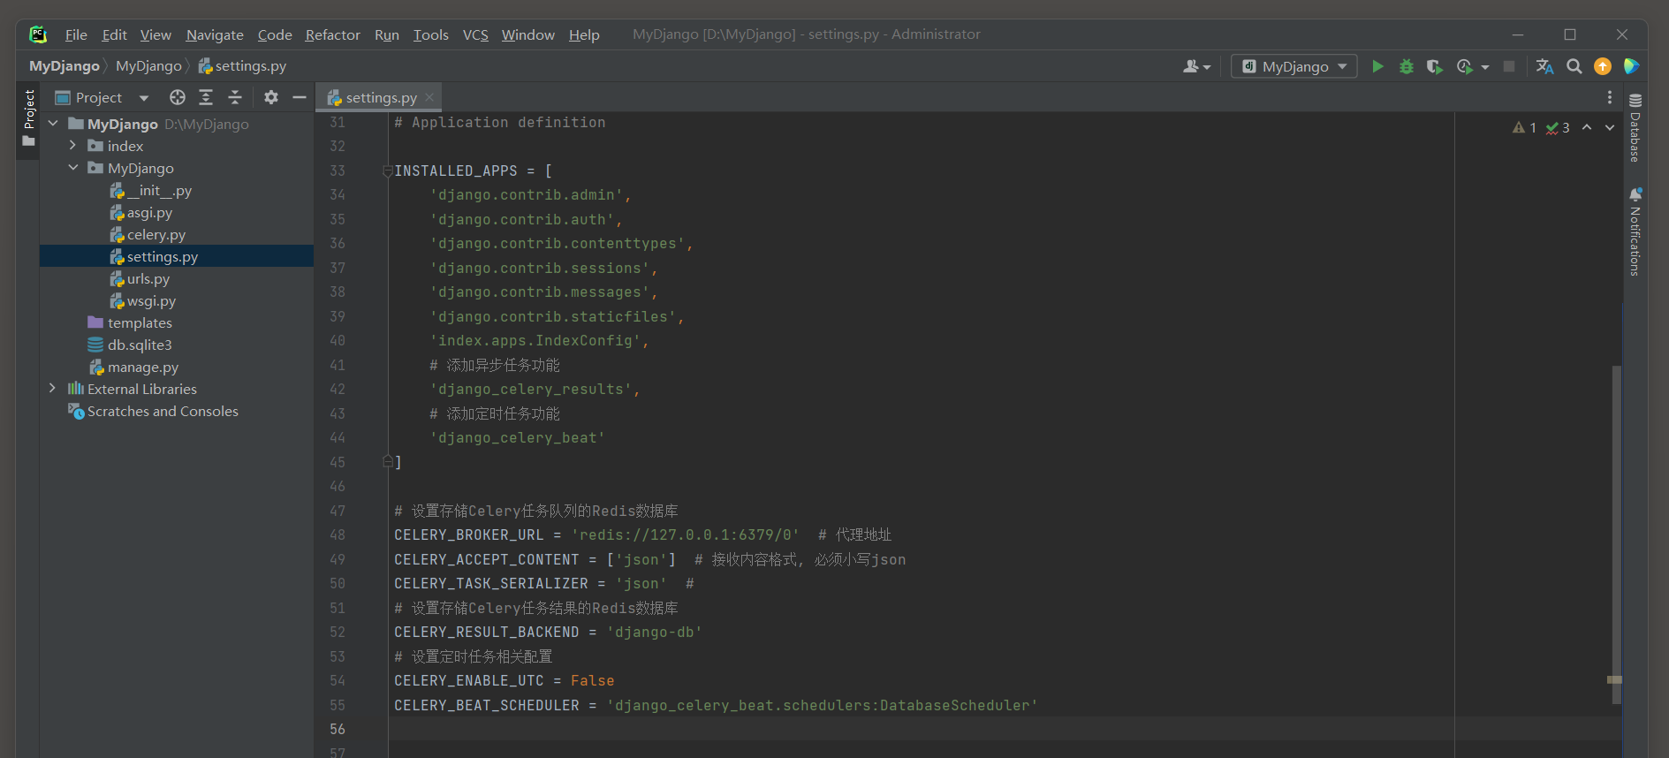This screenshot has height=758, width=1669.
Task: Open Search Everywhere magnifier
Action: coord(1574,66)
